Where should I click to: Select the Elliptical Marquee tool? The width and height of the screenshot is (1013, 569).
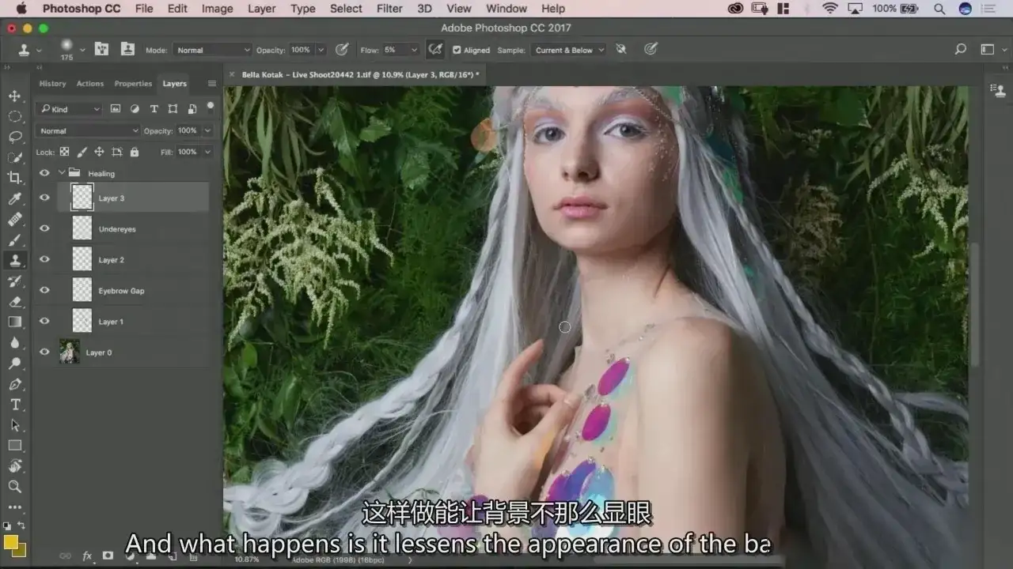[x=14, y=117]
